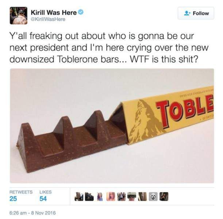Click the RETWEETS label
This screenshot has width=223, height=219.
click(x=21, y=192)
